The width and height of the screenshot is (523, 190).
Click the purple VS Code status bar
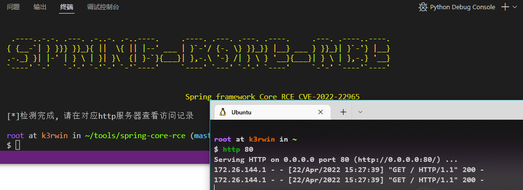(105, 157)
